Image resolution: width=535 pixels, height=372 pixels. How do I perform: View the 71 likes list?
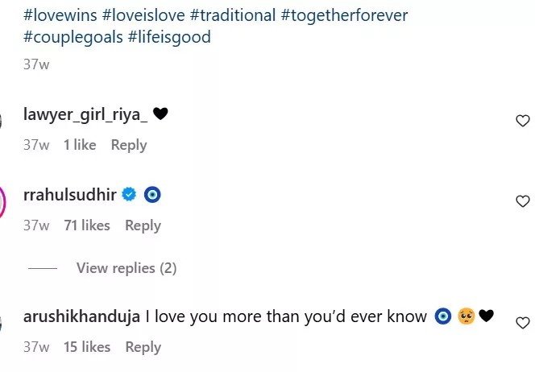coord(86,225)
